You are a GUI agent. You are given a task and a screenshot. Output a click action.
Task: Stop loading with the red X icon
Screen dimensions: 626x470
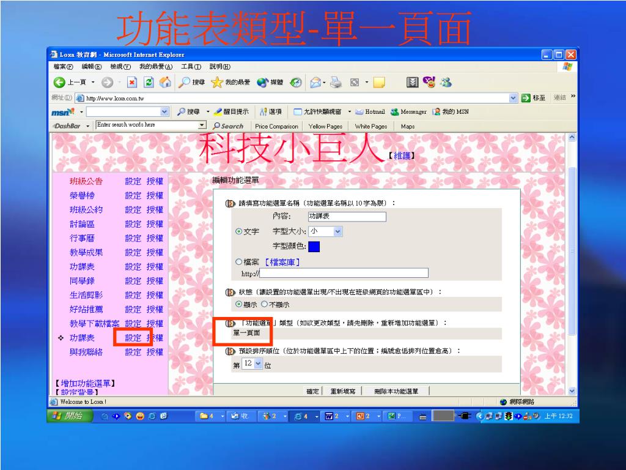tap(132, 83)
